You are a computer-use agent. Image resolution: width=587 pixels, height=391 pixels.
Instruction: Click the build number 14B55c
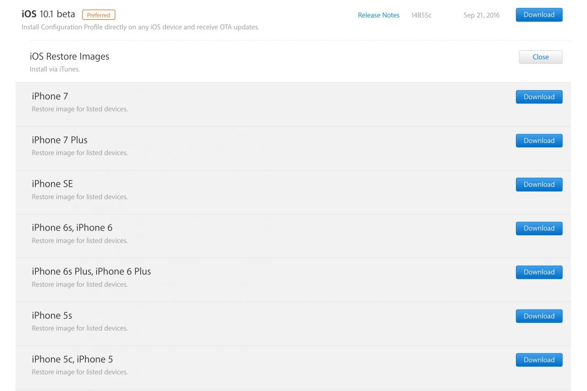pyautogui.click(x=421, y=15)
